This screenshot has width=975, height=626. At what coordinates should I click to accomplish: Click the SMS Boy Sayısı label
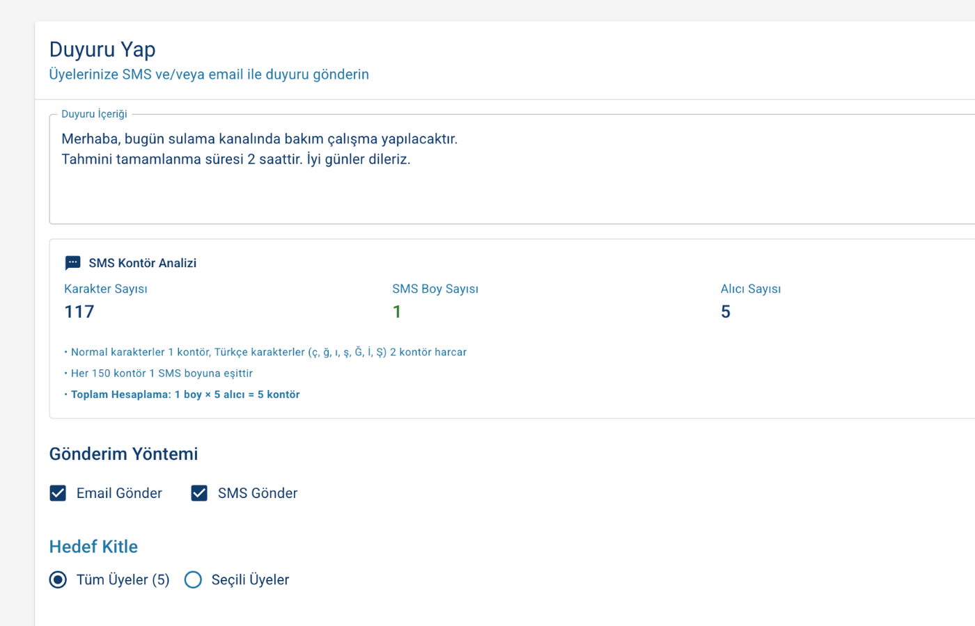[x=435, y=289]
